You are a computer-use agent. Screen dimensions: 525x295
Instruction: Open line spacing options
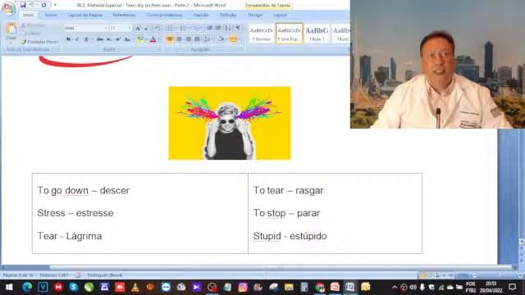(208, 39)
